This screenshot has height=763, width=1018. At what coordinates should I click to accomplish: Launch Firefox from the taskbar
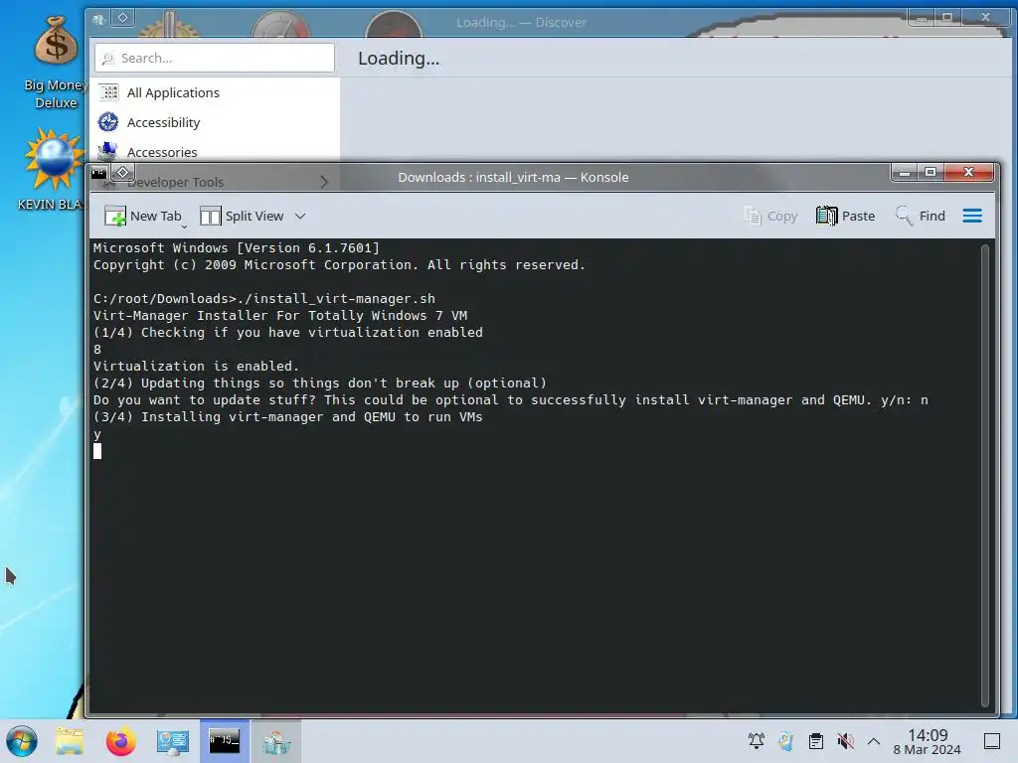pos(120,741)
